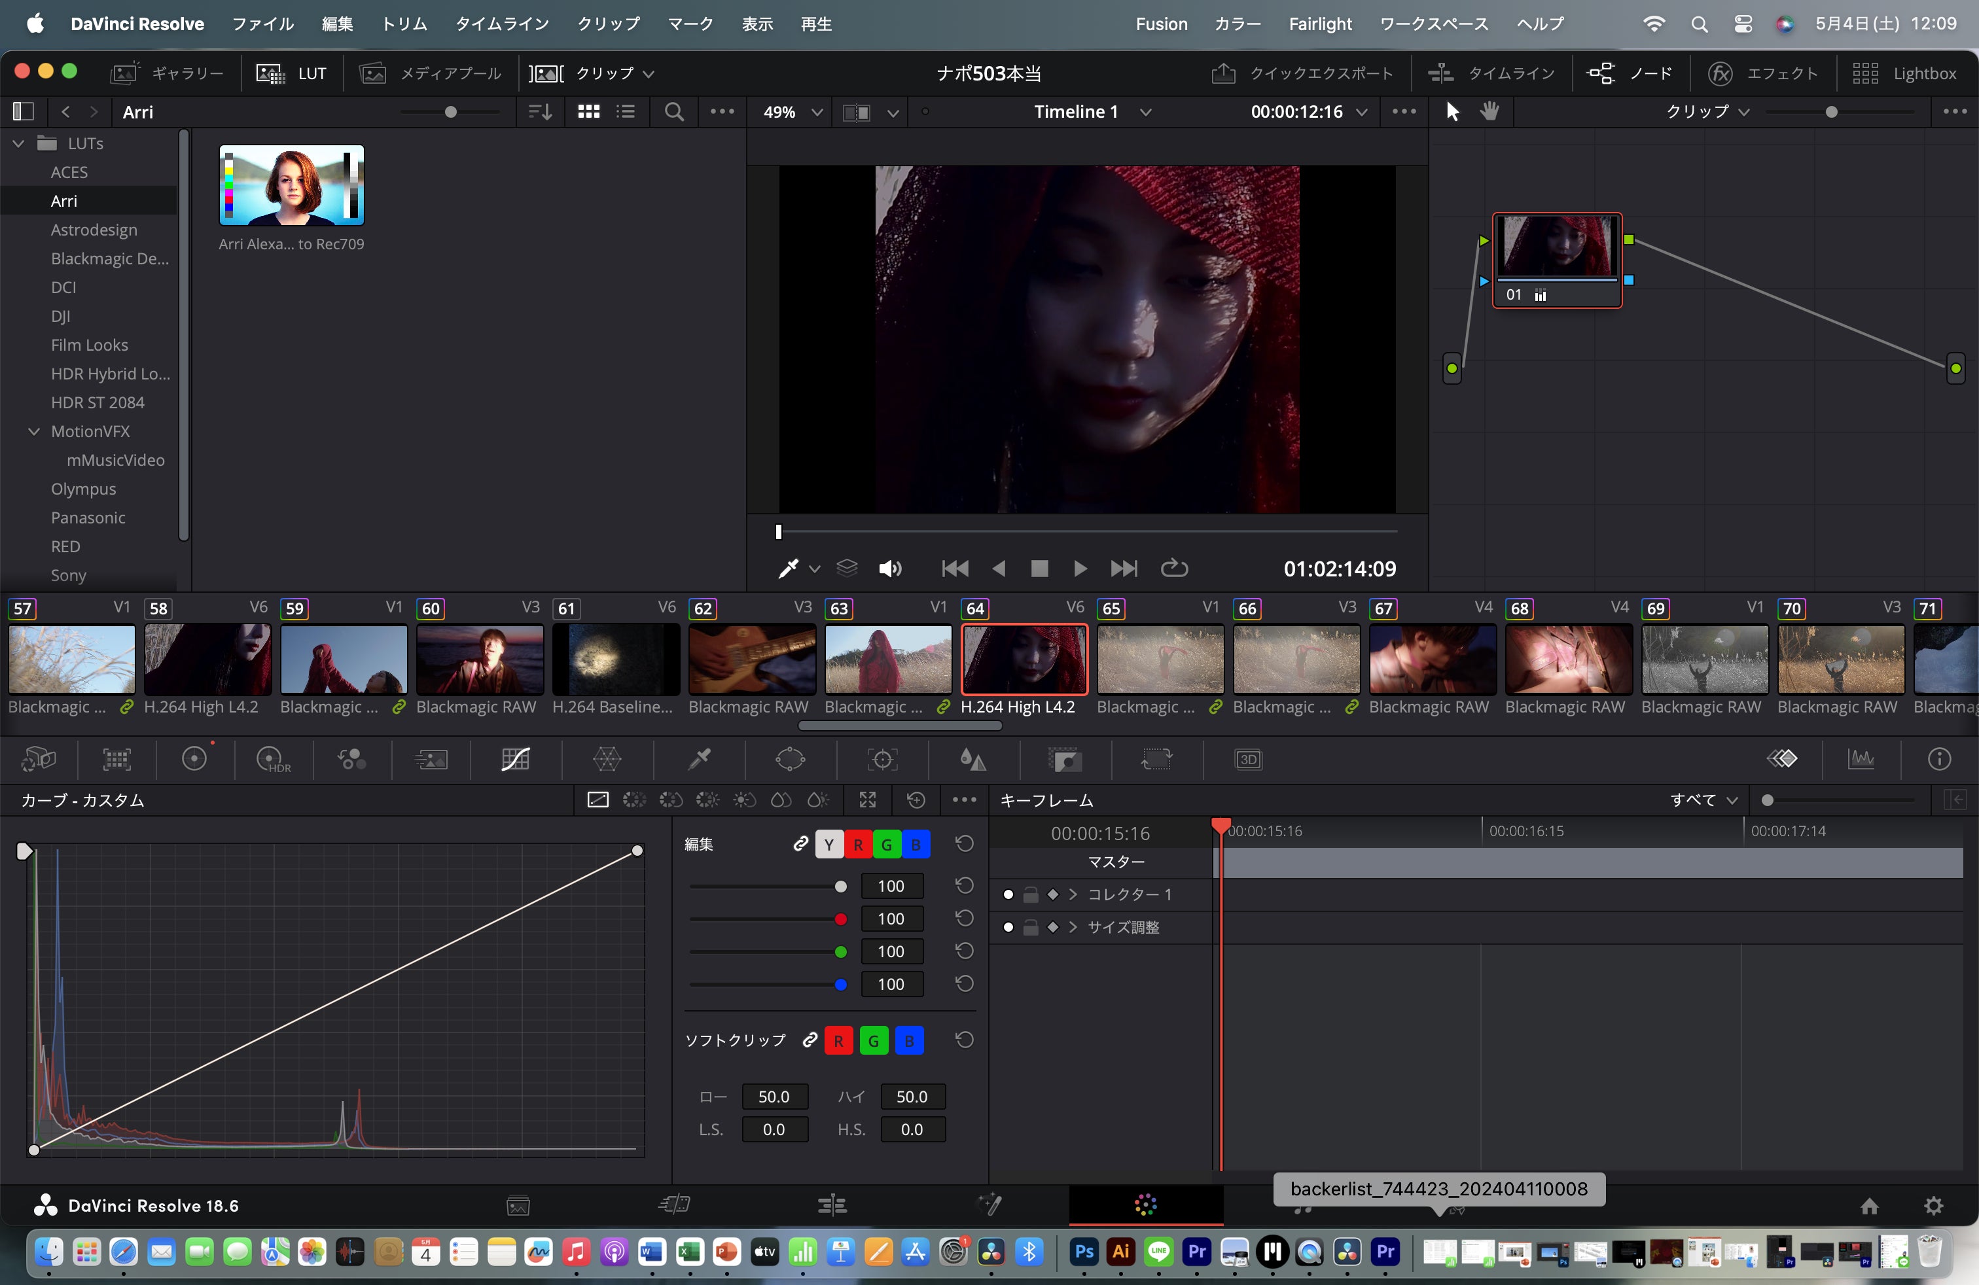Screen dimensions: 1979x1285
Task: Select clip 67 thumbnail in timeline
Action: [x=1432, y=659]
